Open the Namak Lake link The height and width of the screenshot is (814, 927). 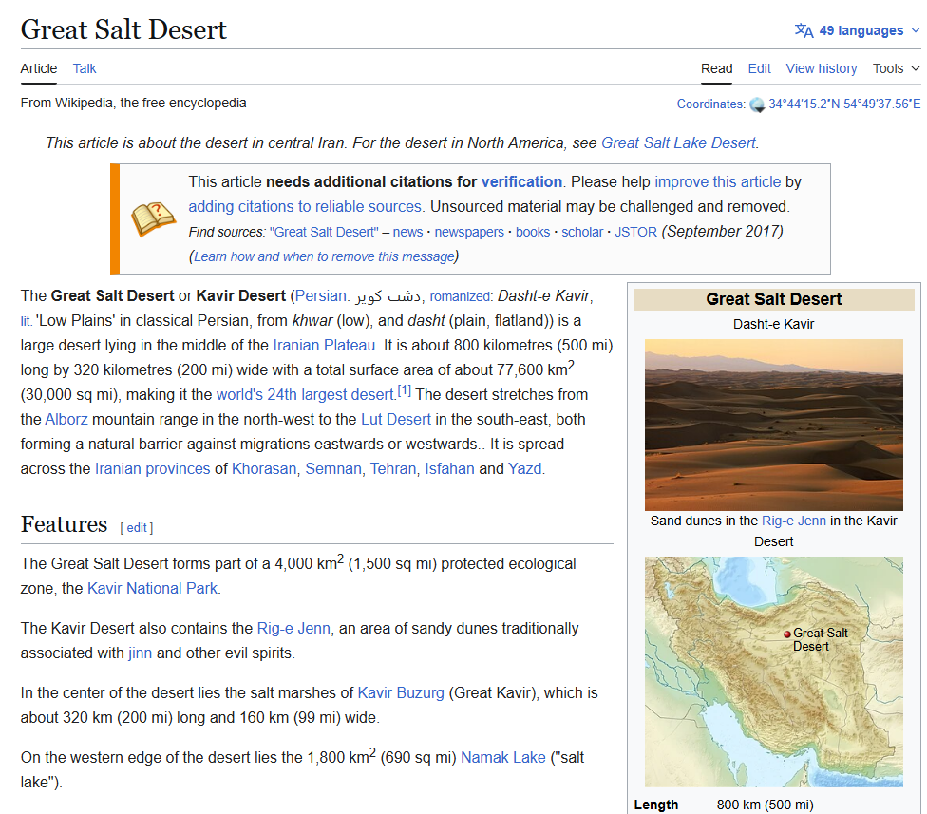(x=503, y=758)
